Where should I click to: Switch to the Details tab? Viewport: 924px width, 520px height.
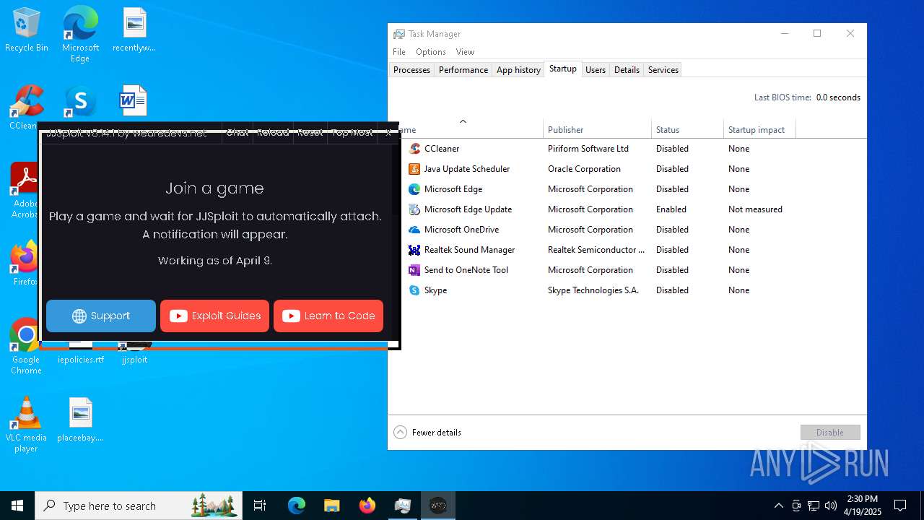tap(627, 70)
